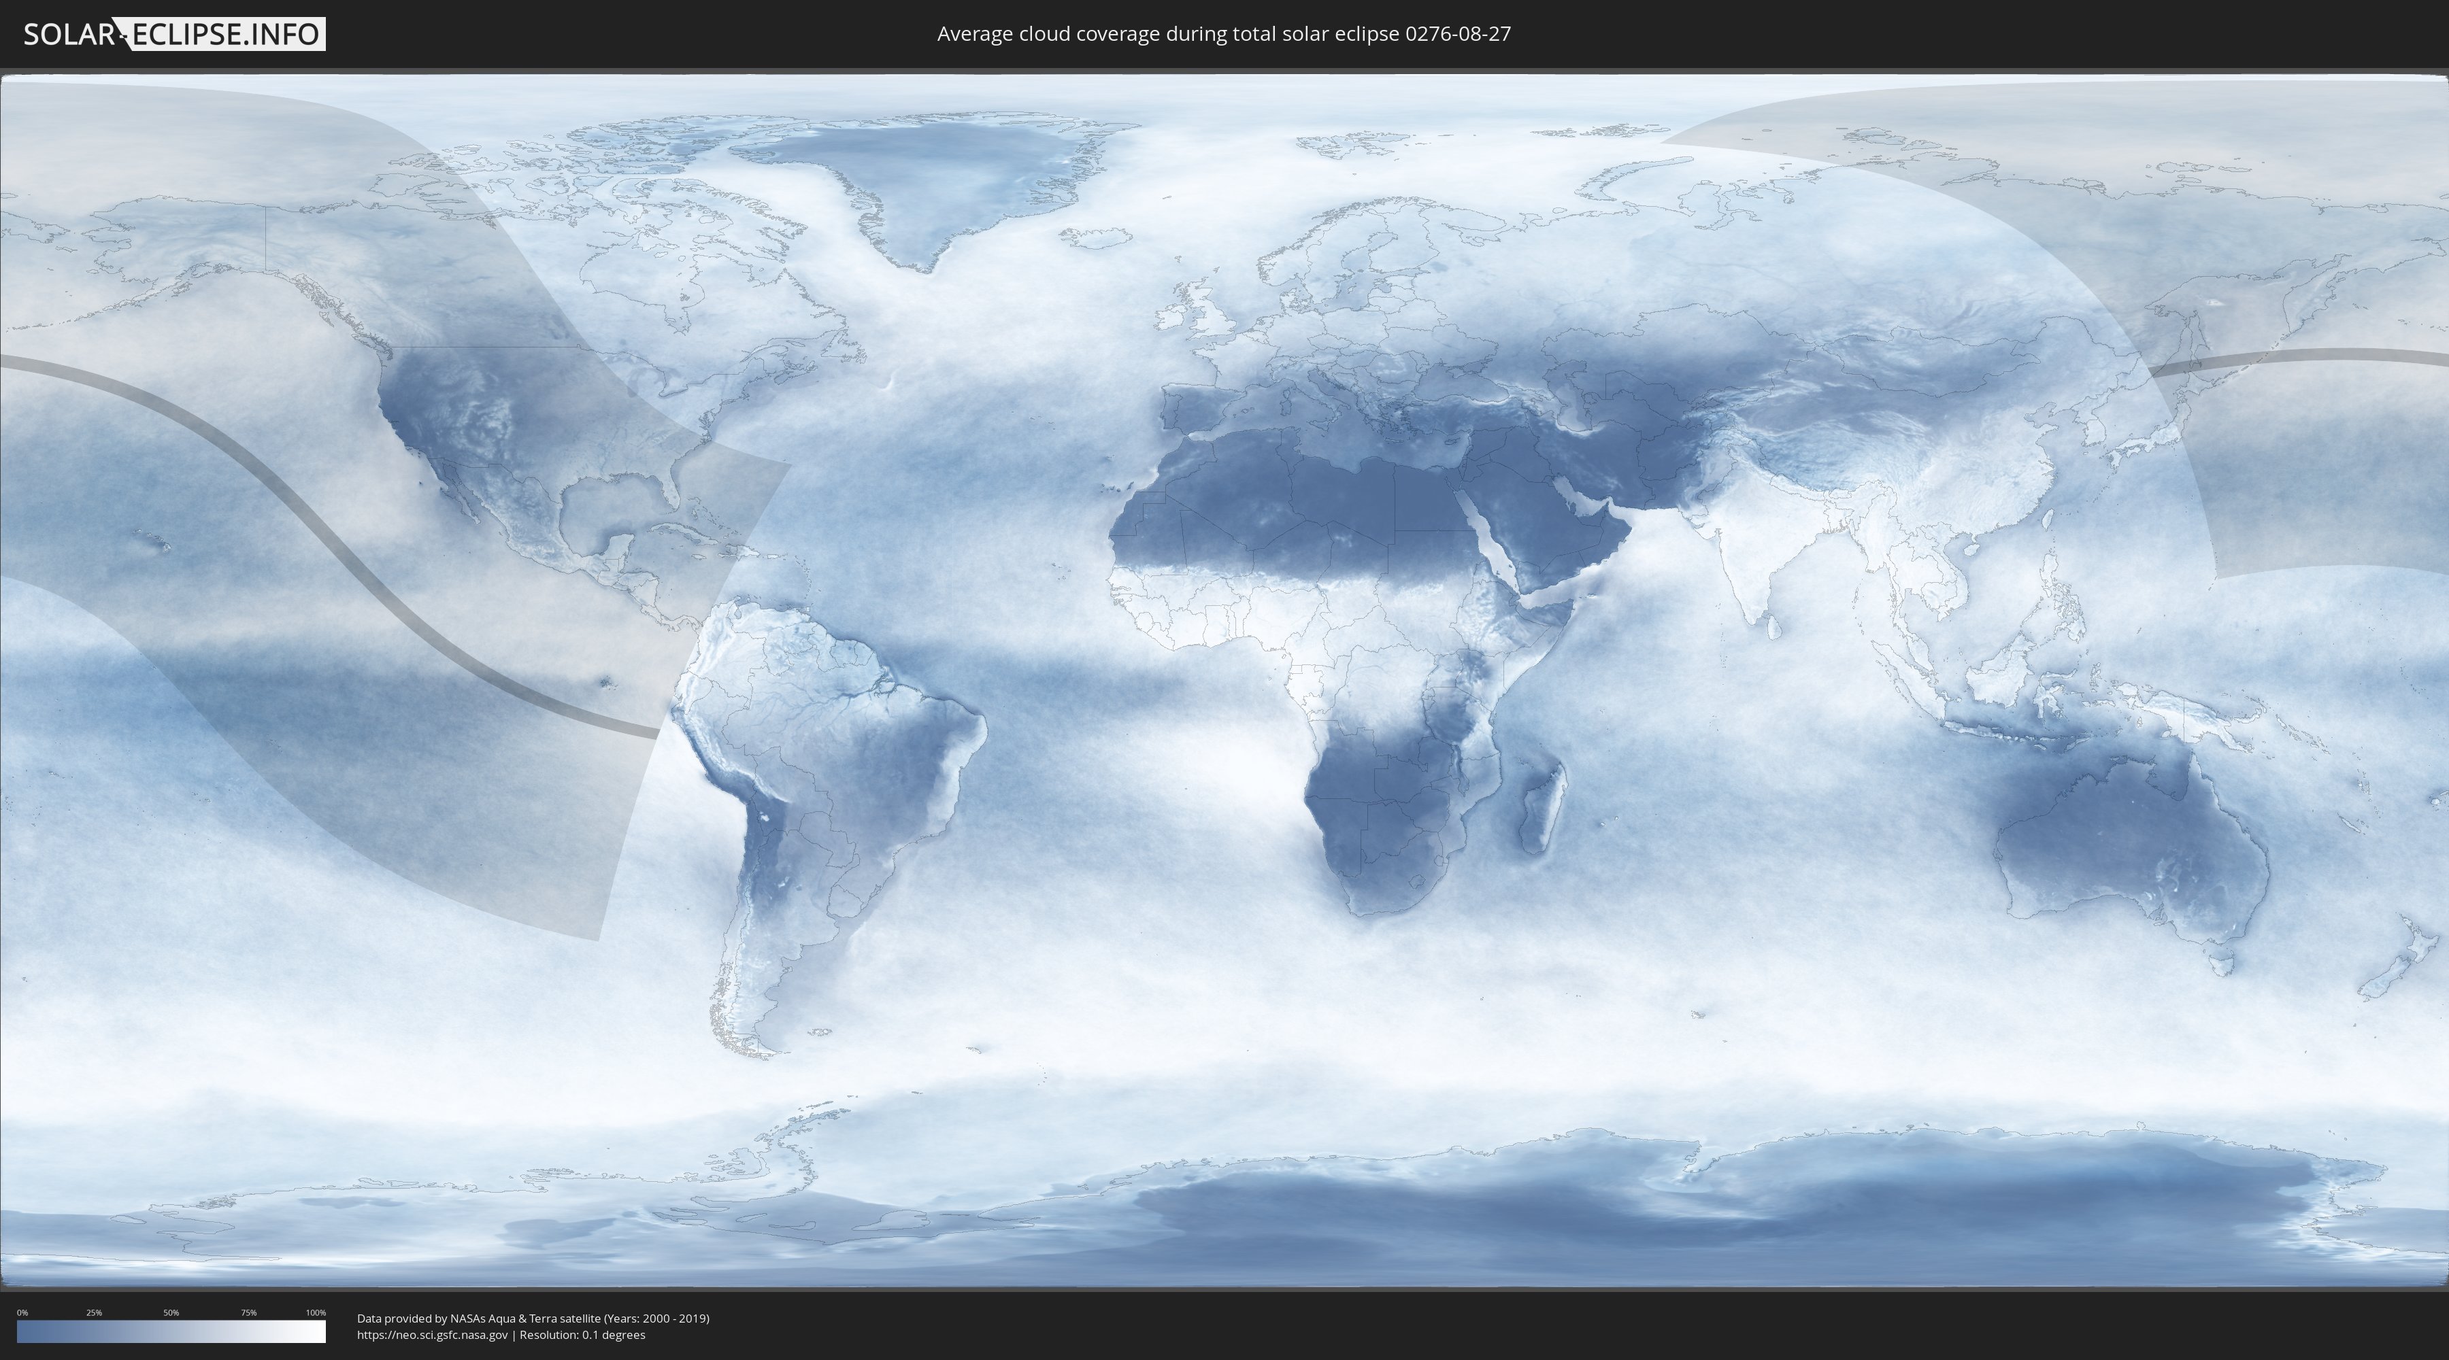Click the '75%' legend label

click(x=248, y=1312)
